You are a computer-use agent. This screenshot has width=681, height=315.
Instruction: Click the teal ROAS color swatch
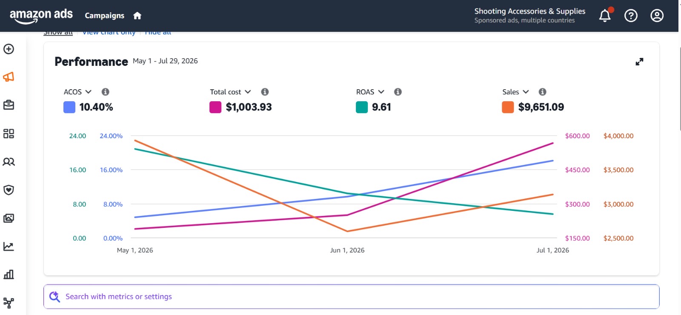tap(362, 107)
